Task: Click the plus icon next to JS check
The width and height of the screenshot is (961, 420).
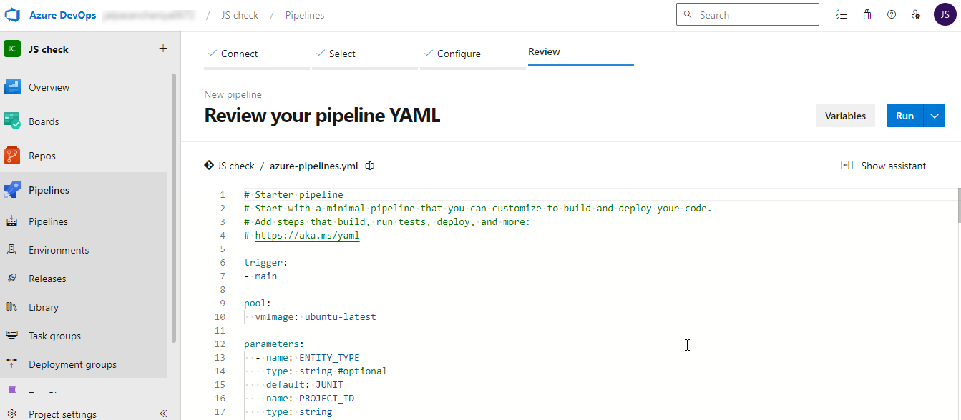Action: [x=163, y=49]
